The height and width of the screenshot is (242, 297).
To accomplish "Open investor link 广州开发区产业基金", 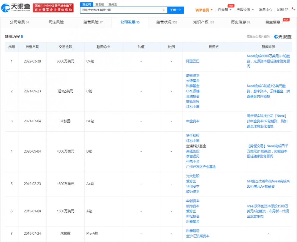I will point(201,167).
